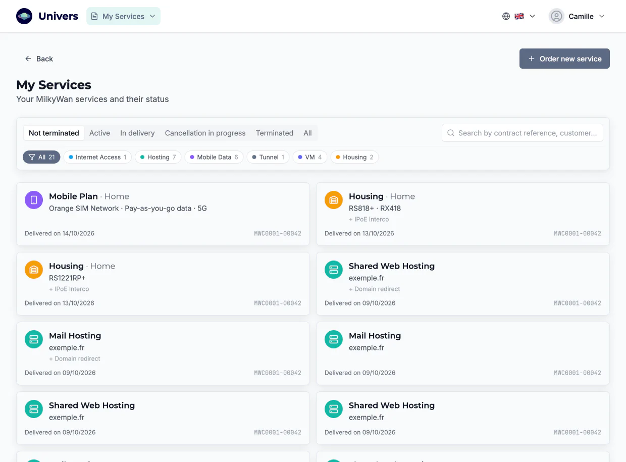This screenshot has height=462, width=626.
Task: Click the My Services page heading
Action: tap(54, 85)
